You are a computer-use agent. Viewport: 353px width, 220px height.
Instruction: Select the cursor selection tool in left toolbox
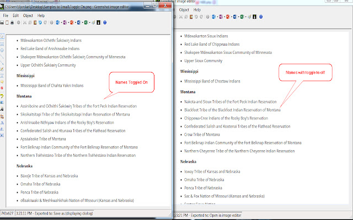click(x=2, y=36)
